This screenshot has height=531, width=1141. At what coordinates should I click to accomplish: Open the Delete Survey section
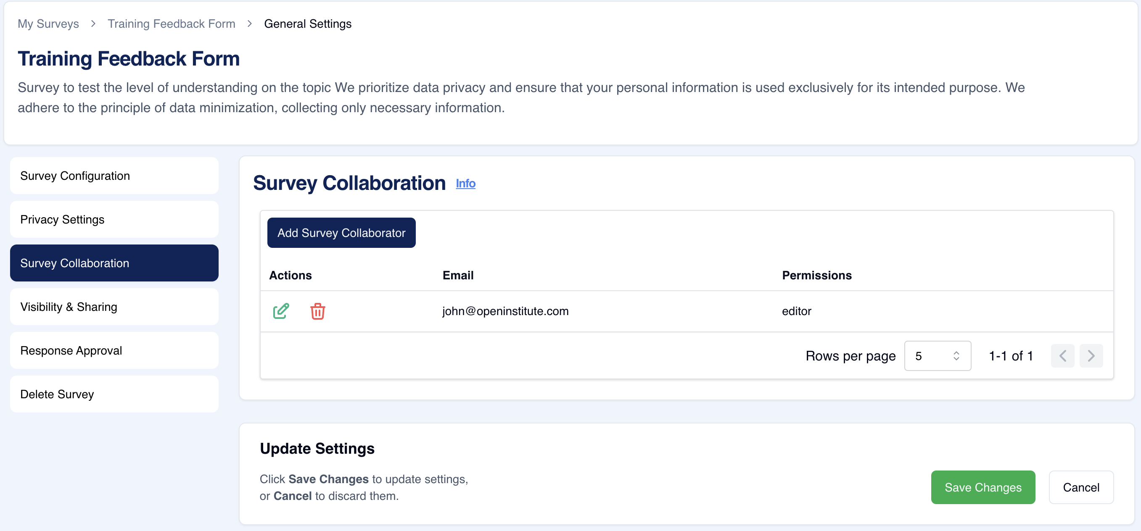(x=114, y=394)
